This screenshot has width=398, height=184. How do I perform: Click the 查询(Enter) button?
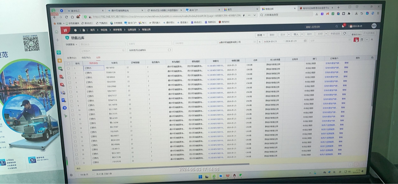356,34
